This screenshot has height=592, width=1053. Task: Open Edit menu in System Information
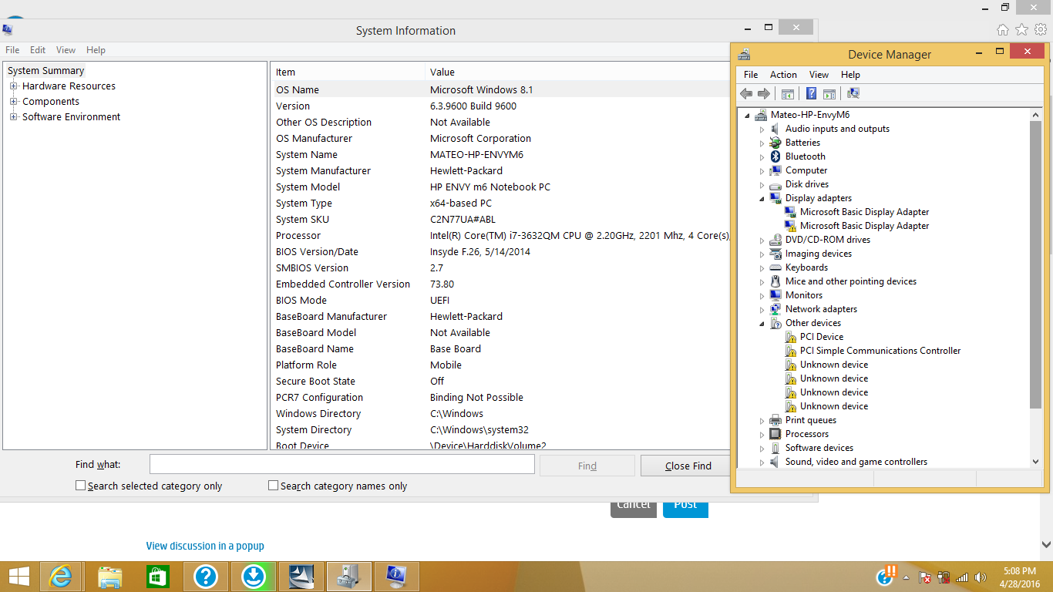[x=38, y=50]
